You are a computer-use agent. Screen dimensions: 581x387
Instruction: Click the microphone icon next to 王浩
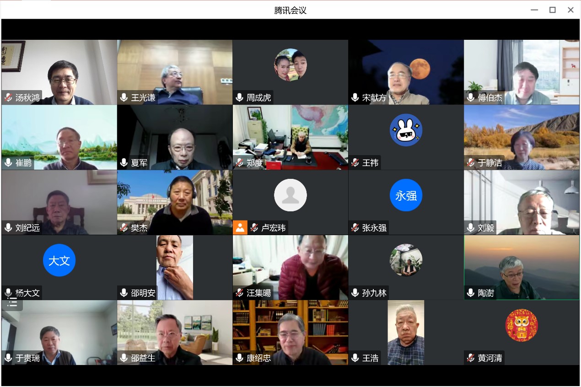pos(355,358)
